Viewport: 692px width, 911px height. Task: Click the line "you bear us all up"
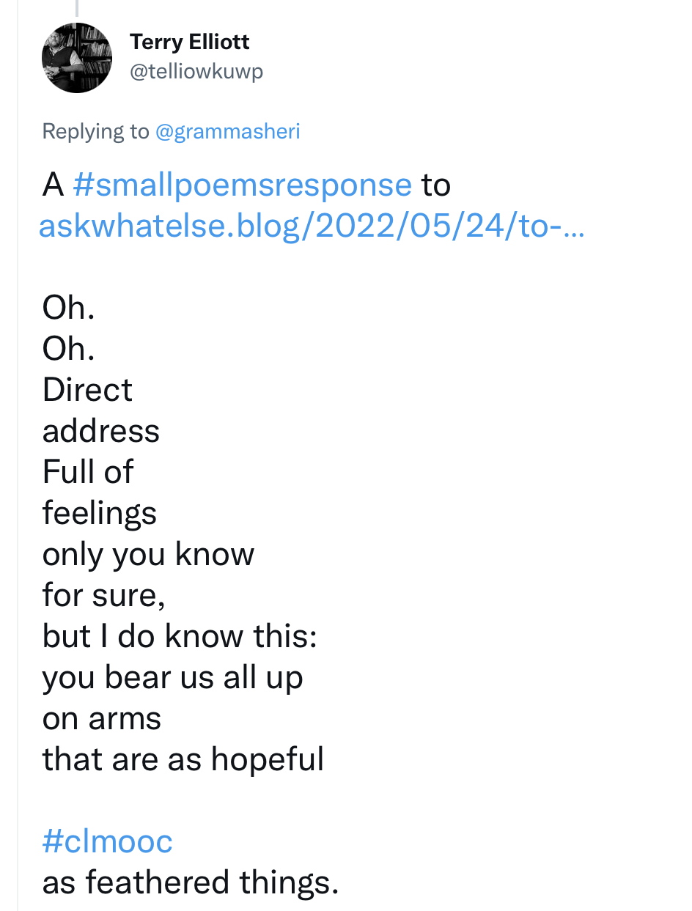(x=172, y=678)
